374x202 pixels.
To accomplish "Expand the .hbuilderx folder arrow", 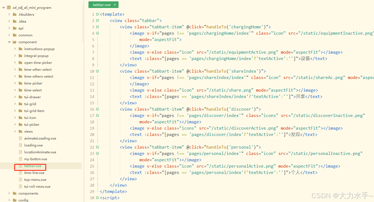I will pyautogui.click(x=9, y=14).
